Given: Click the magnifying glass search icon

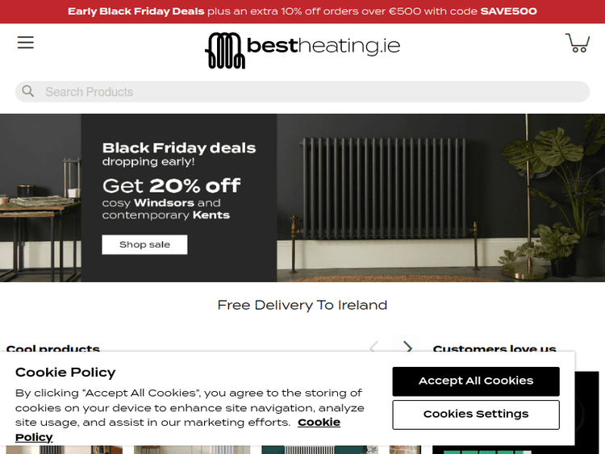Looking at the screenshot, I should [27, 91].
